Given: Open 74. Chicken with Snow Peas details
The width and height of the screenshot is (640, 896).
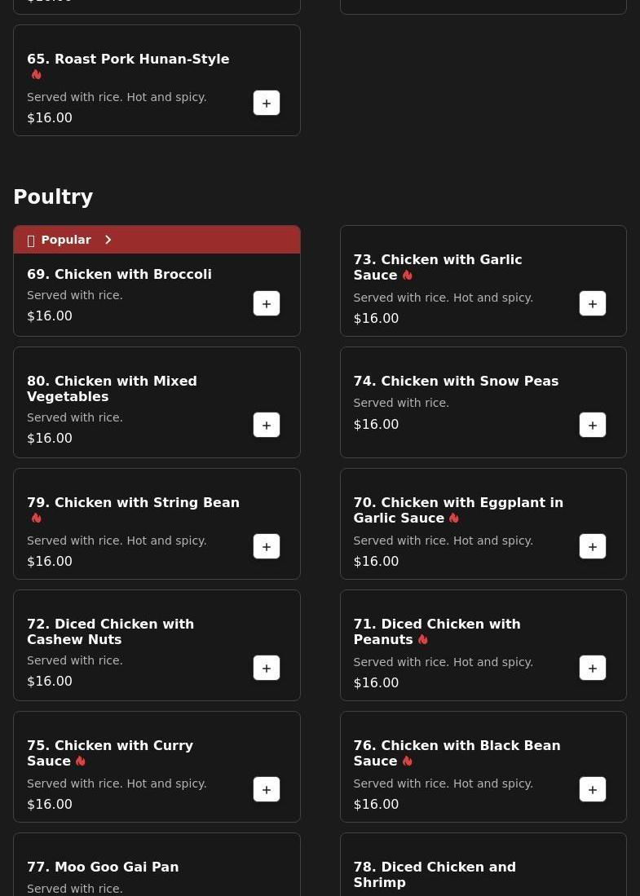Looking at the screenshot, I should pos(456,381).
